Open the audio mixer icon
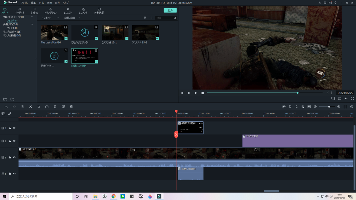The height and width of the screenshot is (200, 356). pyautogui.click(x=303, y=107)
